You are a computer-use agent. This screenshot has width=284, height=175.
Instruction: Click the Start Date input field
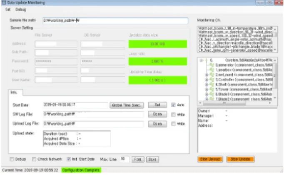tap(75, 105)
